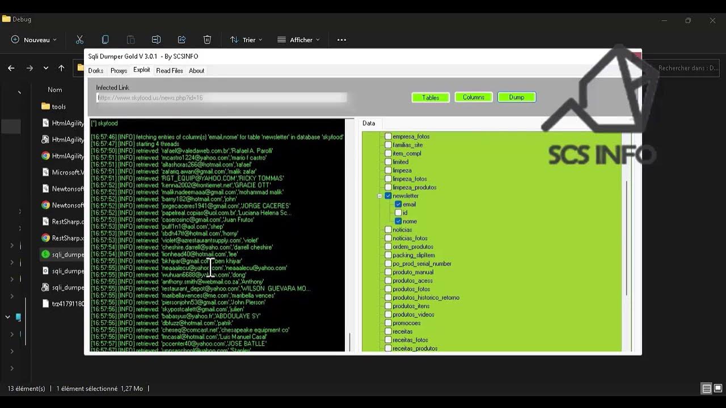
Task: Check the receitas_fotos table checkbox
Action: tap(388, 340)
